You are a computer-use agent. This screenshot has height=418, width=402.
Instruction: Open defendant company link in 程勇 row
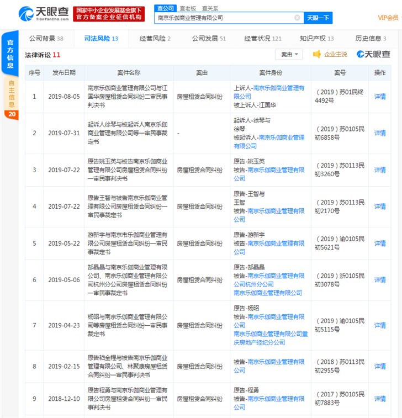coord(269,403)
